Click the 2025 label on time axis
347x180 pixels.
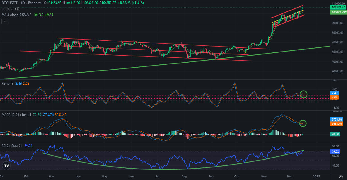[x=316, y=177]
